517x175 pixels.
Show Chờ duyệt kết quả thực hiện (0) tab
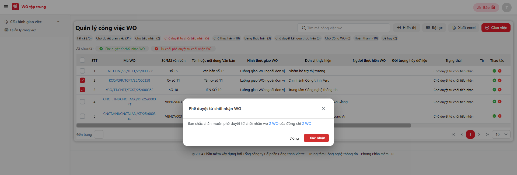(298, 38)
